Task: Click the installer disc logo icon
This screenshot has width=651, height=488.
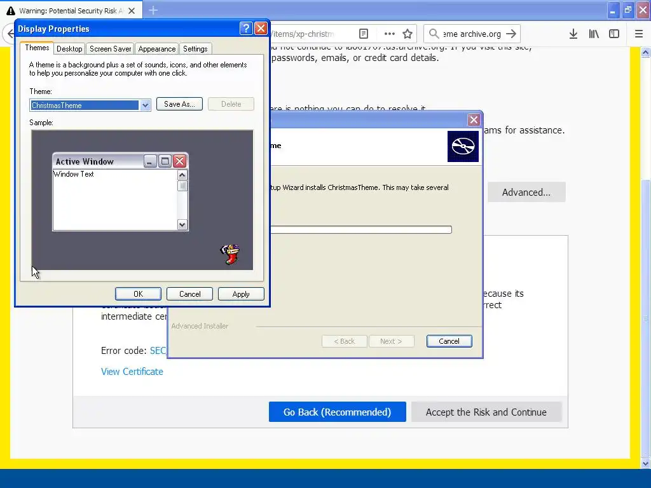Action: pos(463,147)
